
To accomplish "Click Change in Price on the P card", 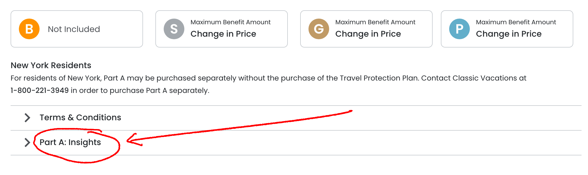I will click(509, 34).
